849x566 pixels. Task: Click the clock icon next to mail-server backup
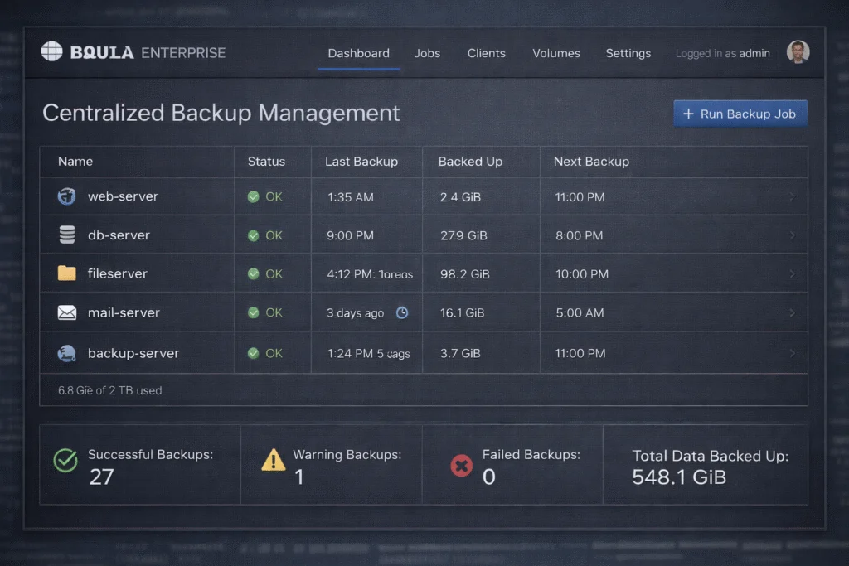pos(400,313)
